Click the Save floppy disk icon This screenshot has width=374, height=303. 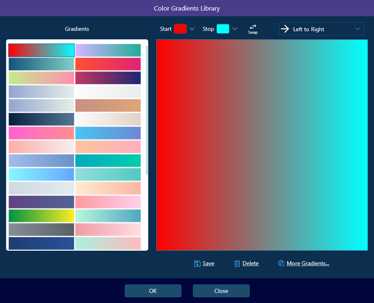[197, 264]
